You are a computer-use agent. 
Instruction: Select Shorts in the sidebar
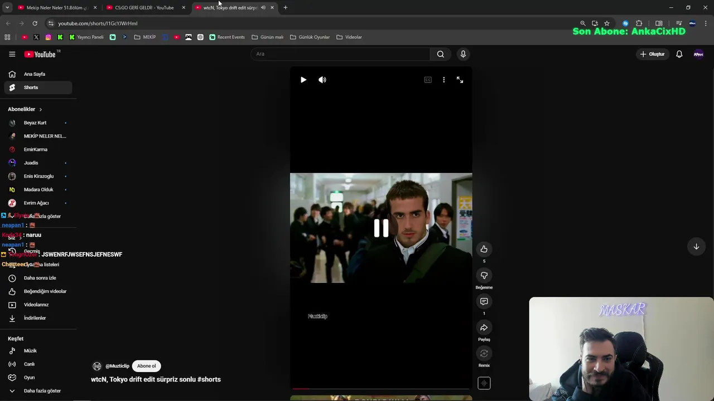37,87
